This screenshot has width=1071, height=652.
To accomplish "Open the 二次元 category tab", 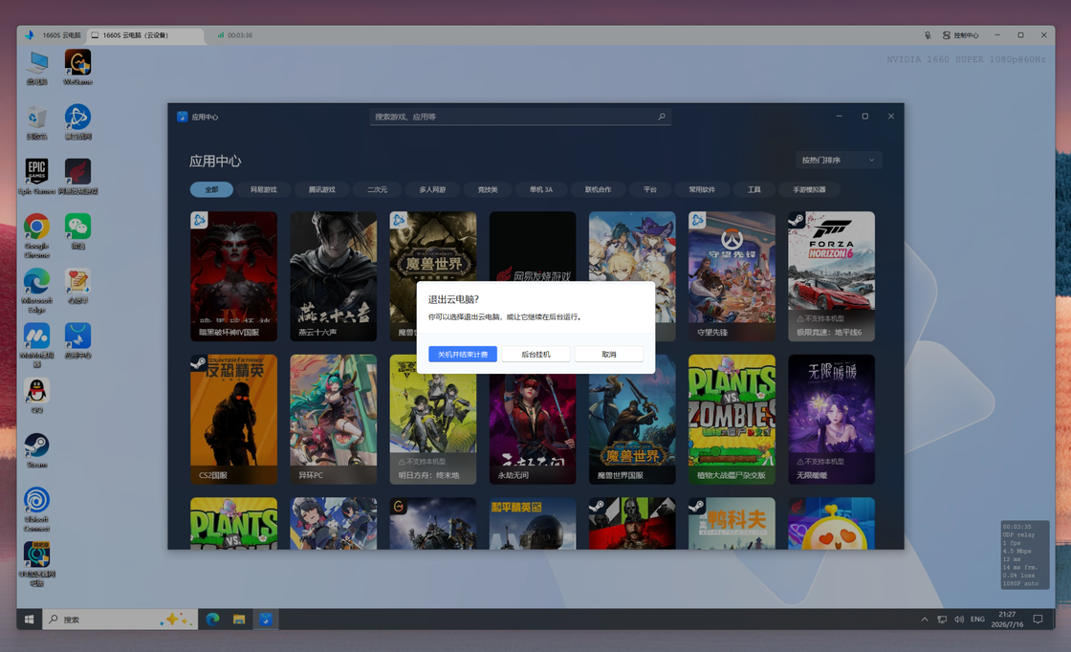I will 377,189.
